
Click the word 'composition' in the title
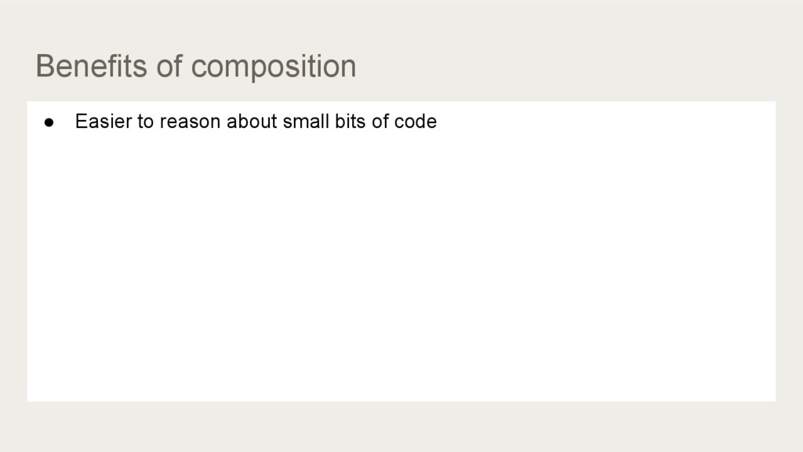click(274, 67)
